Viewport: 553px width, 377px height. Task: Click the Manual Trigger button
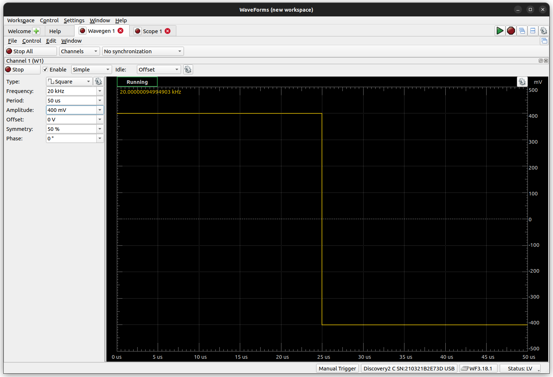(337, 369)
